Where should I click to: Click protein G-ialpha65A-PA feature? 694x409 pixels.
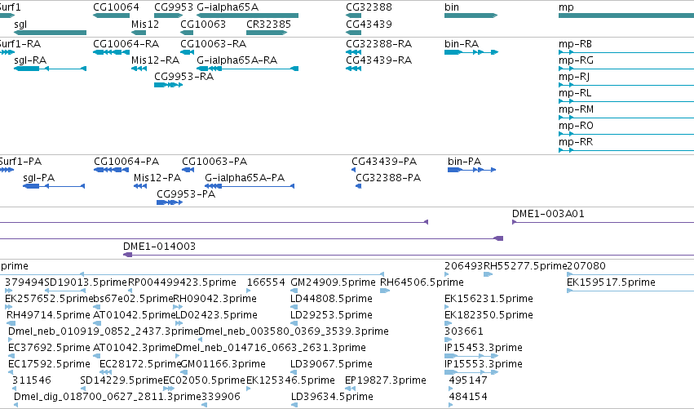click(250, 186)
